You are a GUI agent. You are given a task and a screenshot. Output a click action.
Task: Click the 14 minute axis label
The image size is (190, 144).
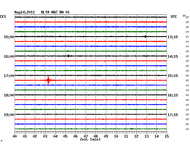(x=156, y=136)
